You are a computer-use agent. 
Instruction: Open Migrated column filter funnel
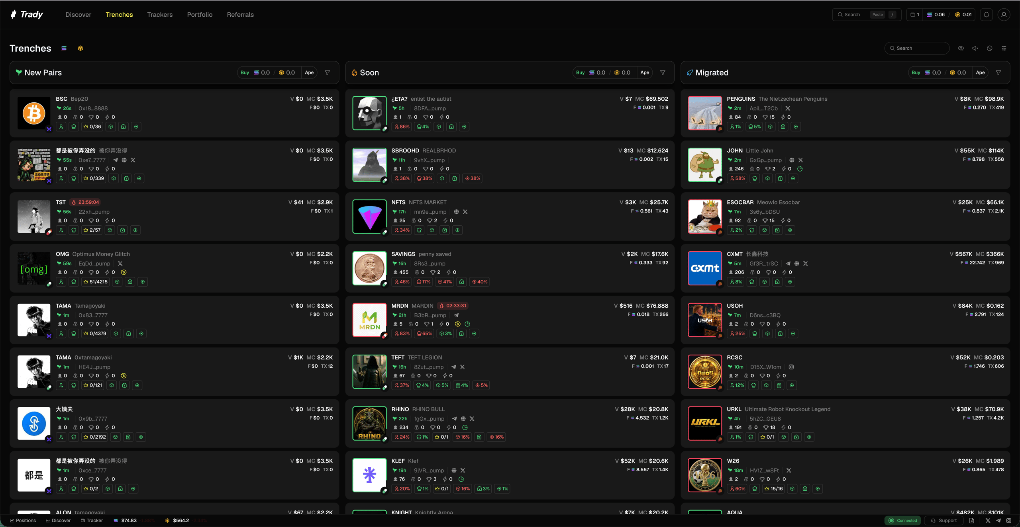click(998, 72)
